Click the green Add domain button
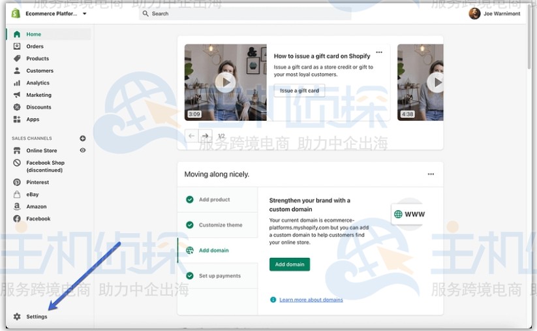This screenshot has height=331, width=537. click(x=290, y=264)
